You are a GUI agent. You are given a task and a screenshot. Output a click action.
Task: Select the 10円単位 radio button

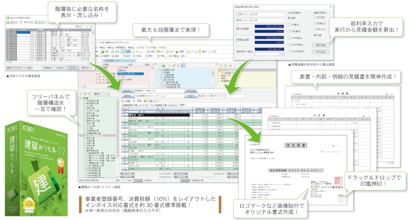289,32
